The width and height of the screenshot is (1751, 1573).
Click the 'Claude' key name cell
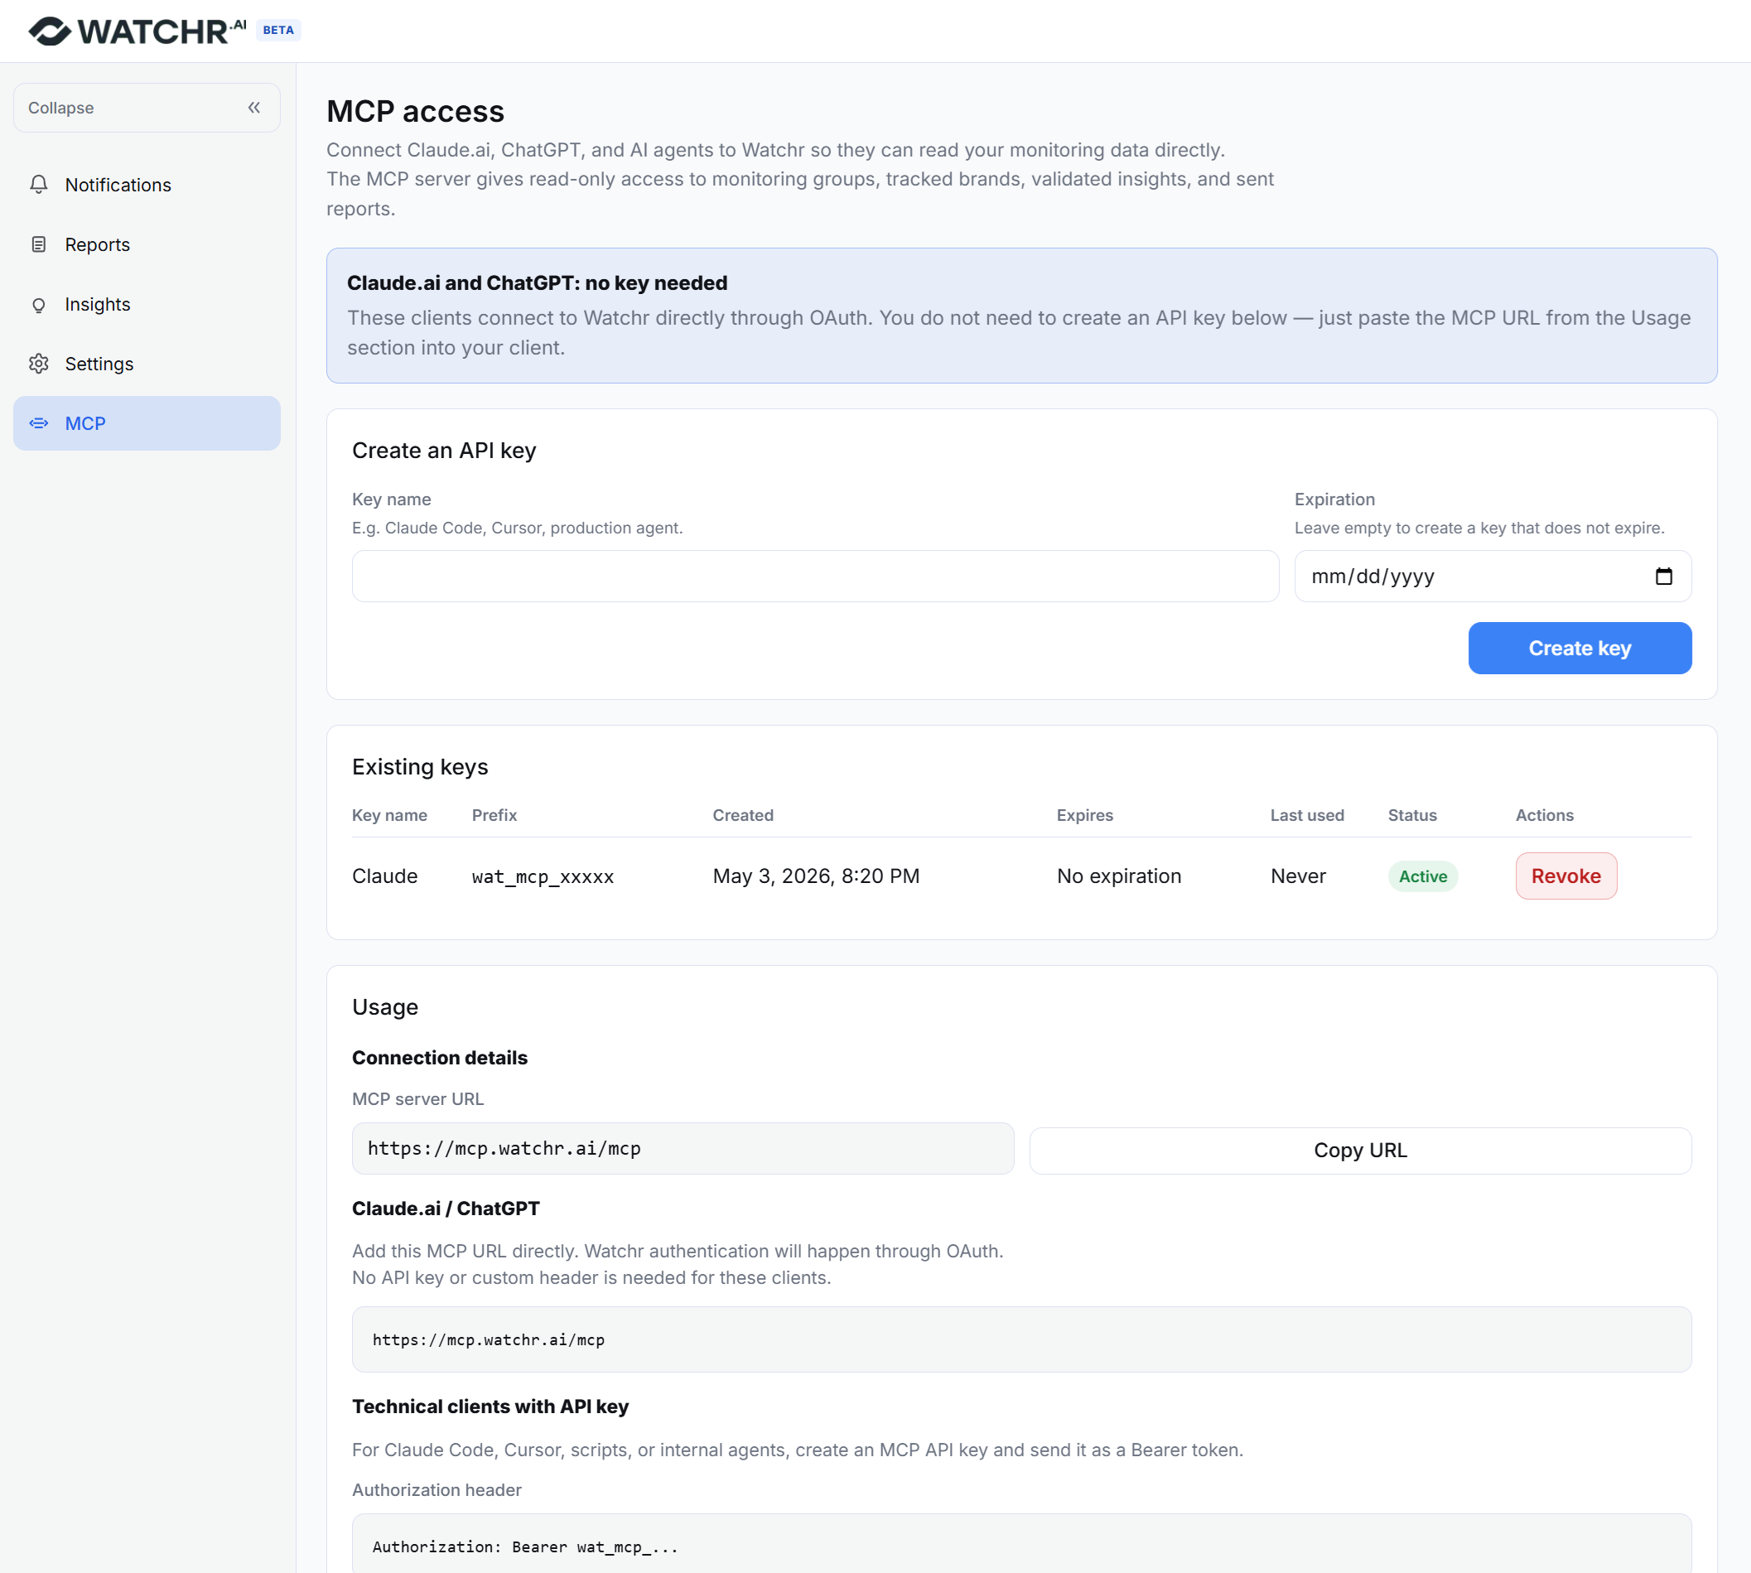point(384,876)
